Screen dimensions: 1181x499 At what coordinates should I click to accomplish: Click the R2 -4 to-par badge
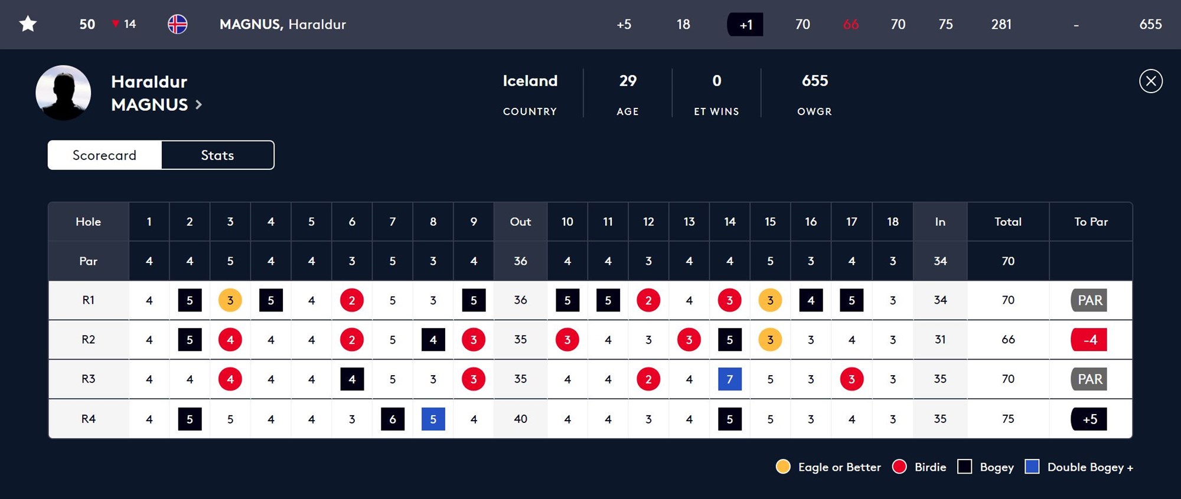[x=1089, y=340]
